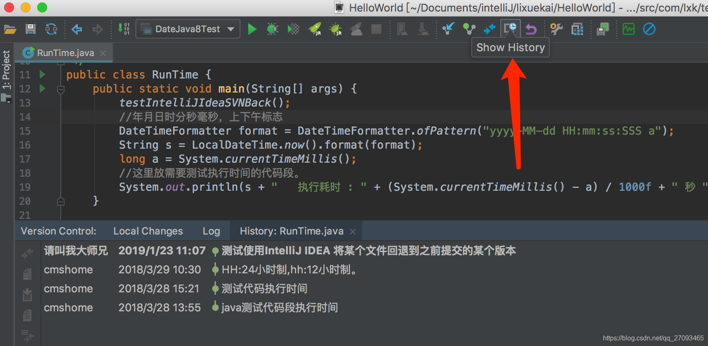Image resolution: width=708 pixels, height=346 pixels.
Task: Click the grayed download-arrow toolbar icon
Action: pos(423,29)
